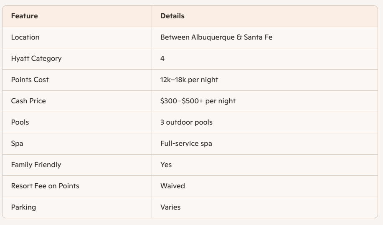383x225 pixels.
Task: Click the Varies value cell
Action: pyautogui.click(x=170, y=207)
